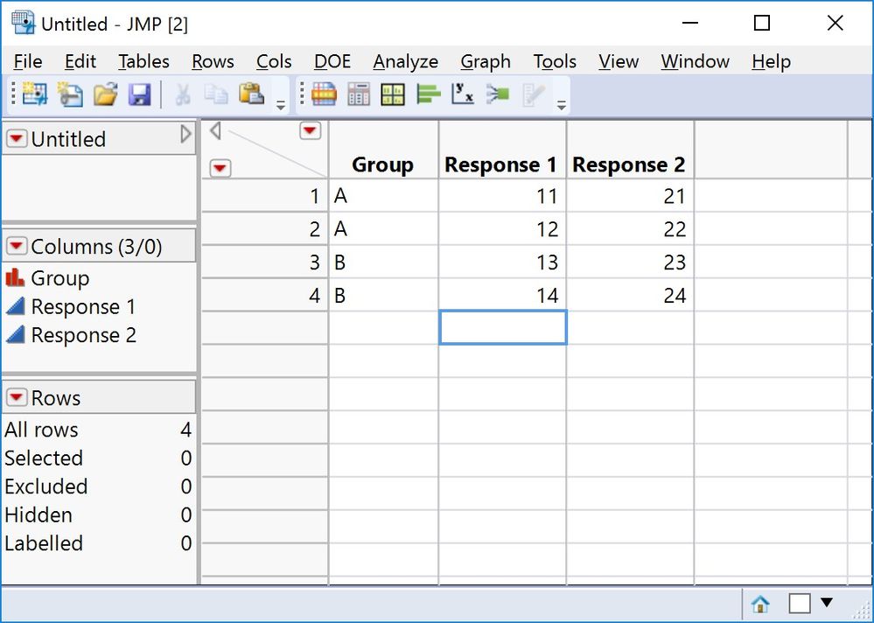Screen dimensions: 874x623
Task: Go to JMP Home Window icon
Action: 760,604
